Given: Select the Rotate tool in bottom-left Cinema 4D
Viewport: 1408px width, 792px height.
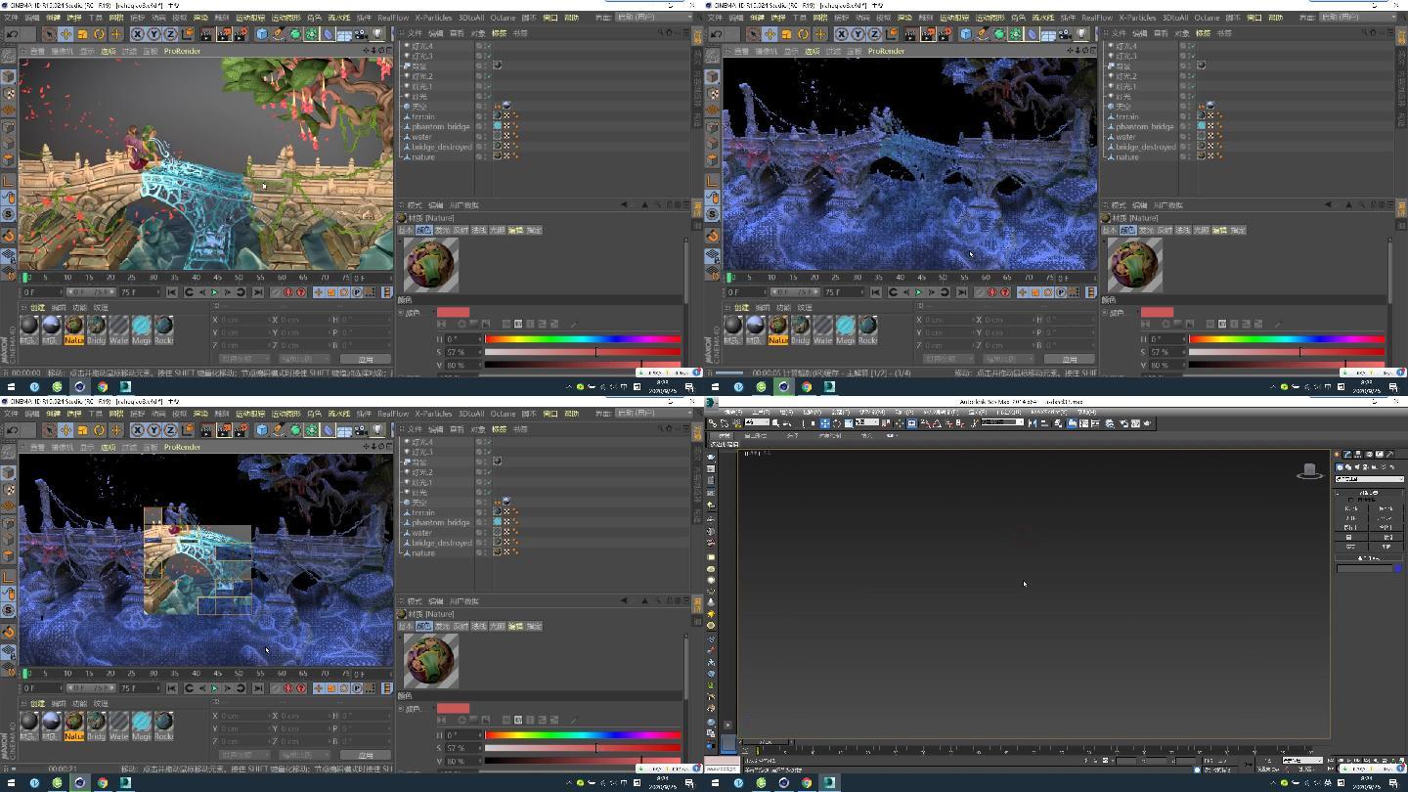Looking at the screenshot, I should [99, 430].
